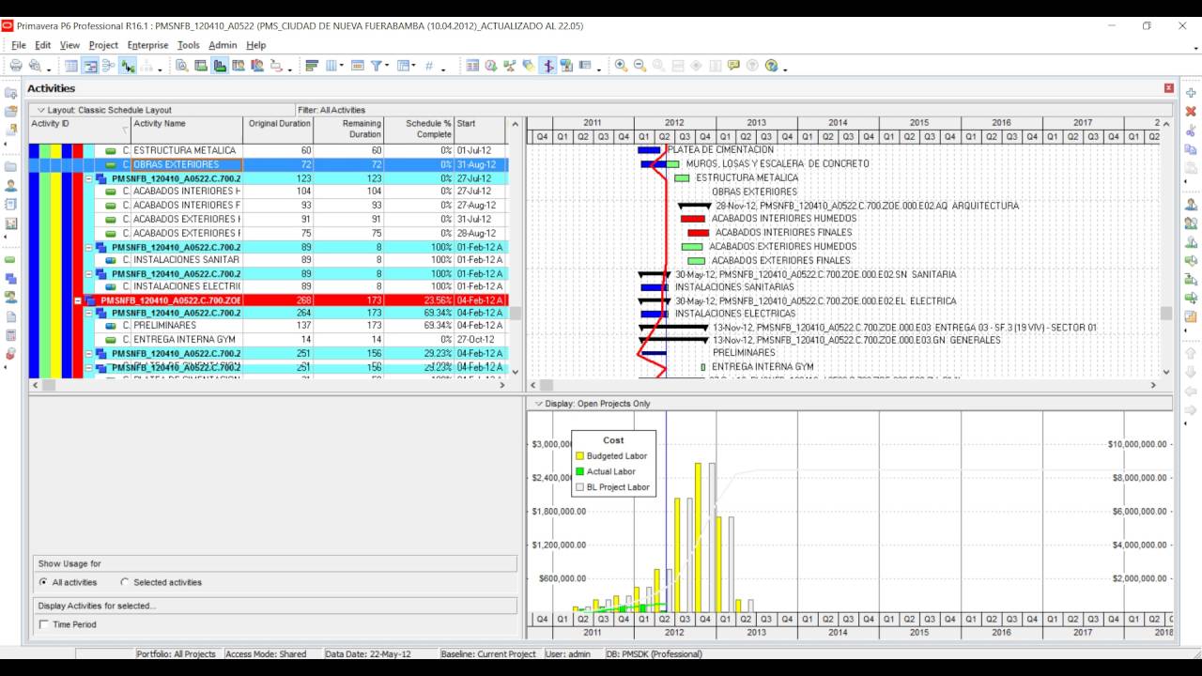Image resolution: width=1202 pixels, height=676 pixels.
Task: Collapse the red PMSNFB_120410_A0522.C.700.ZOE group row
Action: click(79, 300)
